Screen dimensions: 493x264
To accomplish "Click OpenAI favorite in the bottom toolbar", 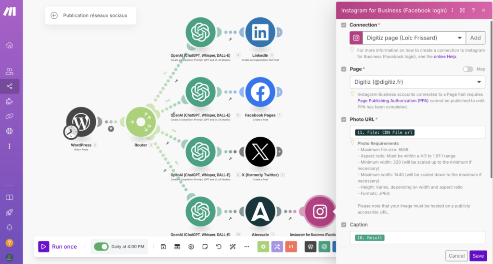I will tap(324, 247).
